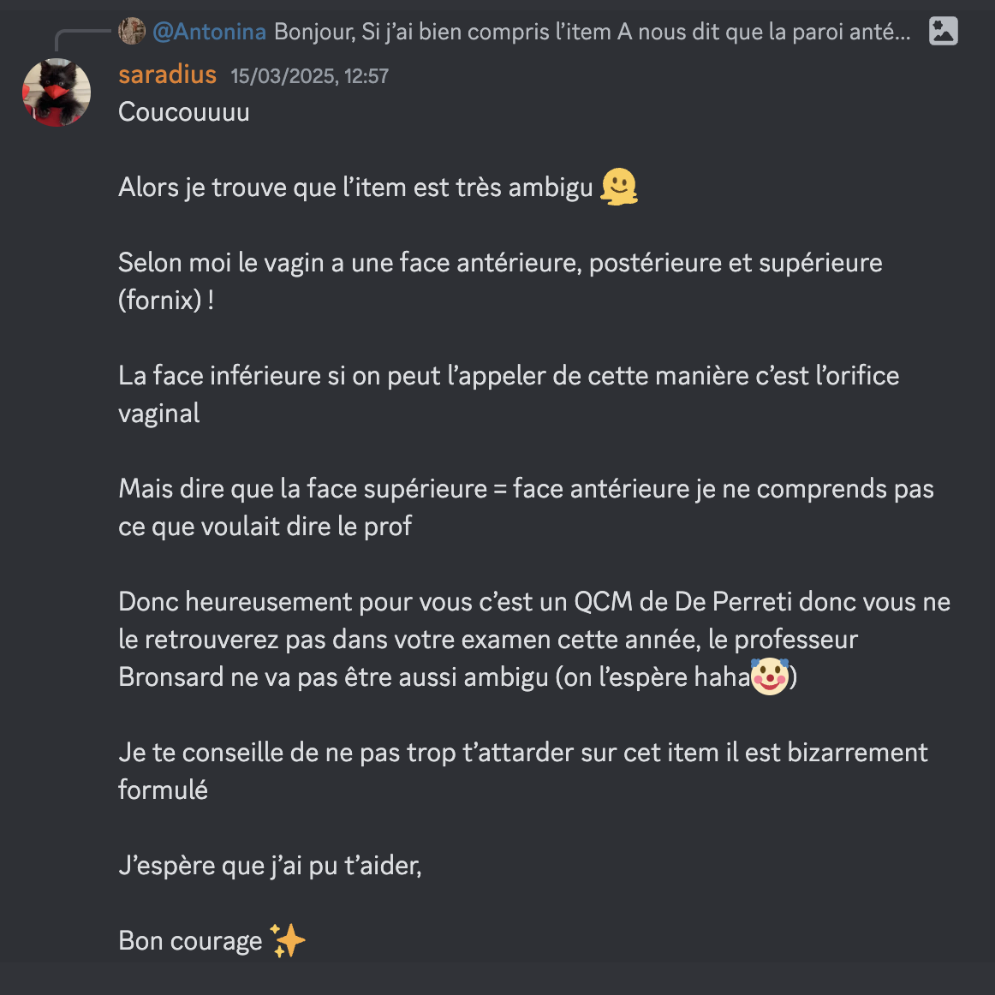Click the paragraph 'Mais dire que la face supérieure'

[526, 507]
